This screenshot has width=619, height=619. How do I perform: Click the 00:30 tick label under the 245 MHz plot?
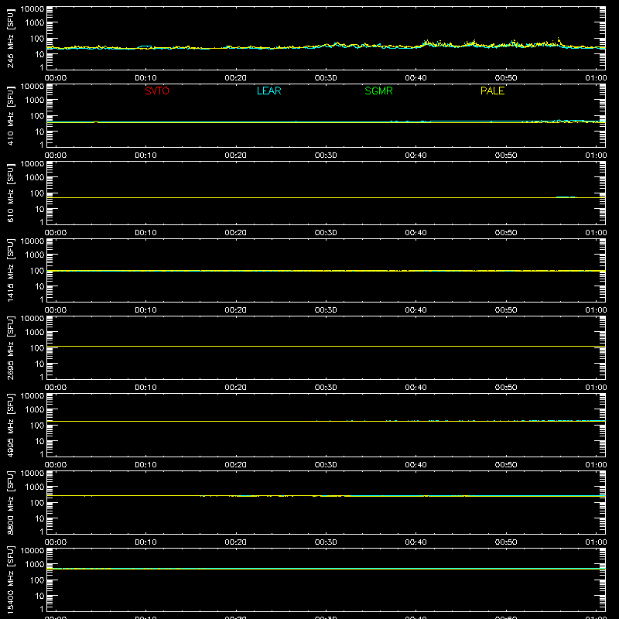(326, 78)
